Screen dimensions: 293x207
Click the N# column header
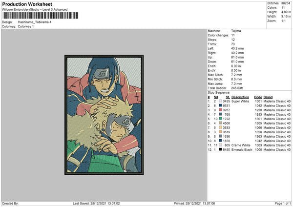pos(216,97)
